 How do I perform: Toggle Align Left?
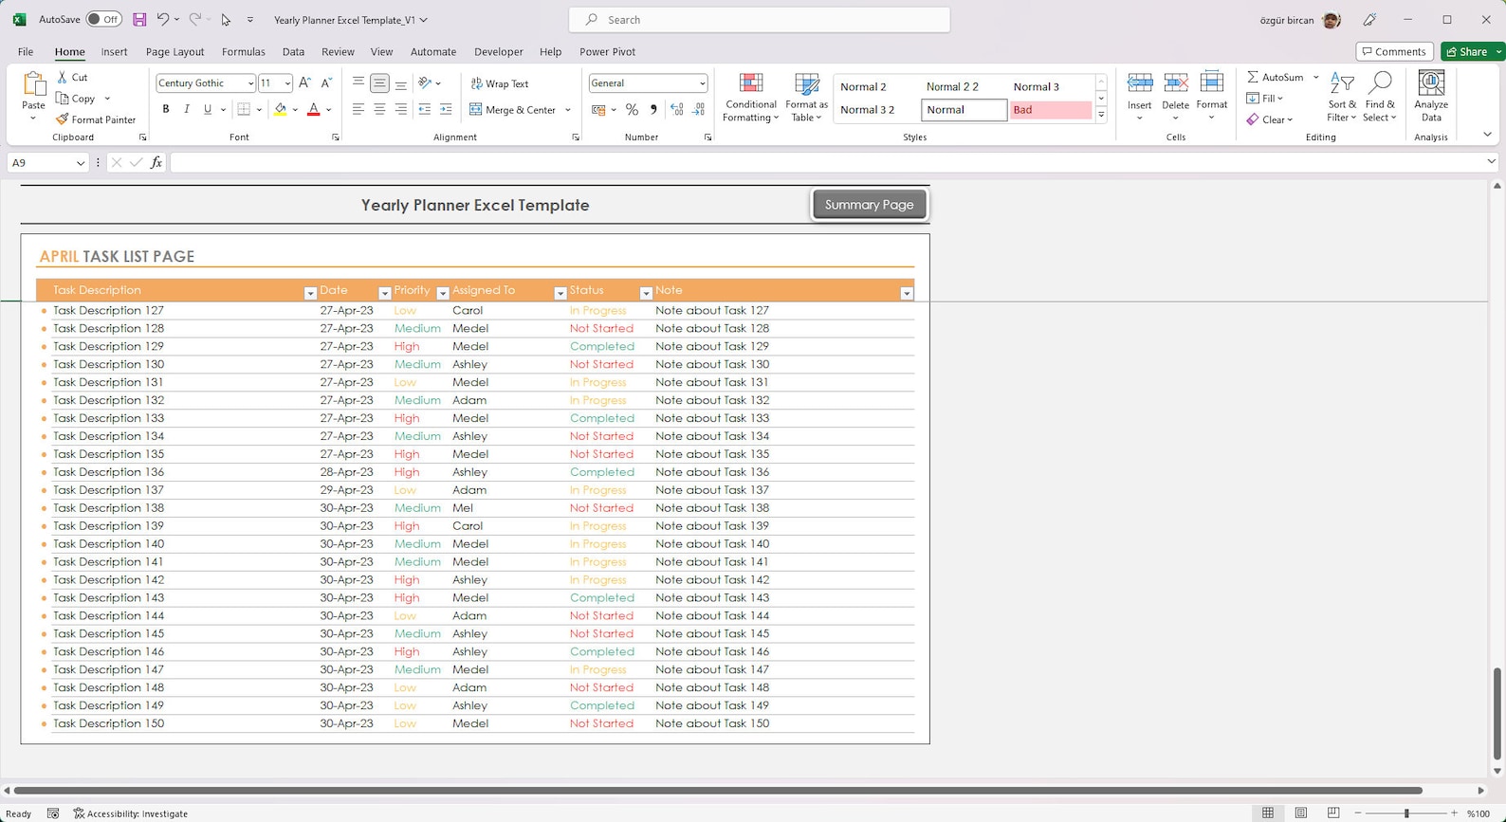358,110
